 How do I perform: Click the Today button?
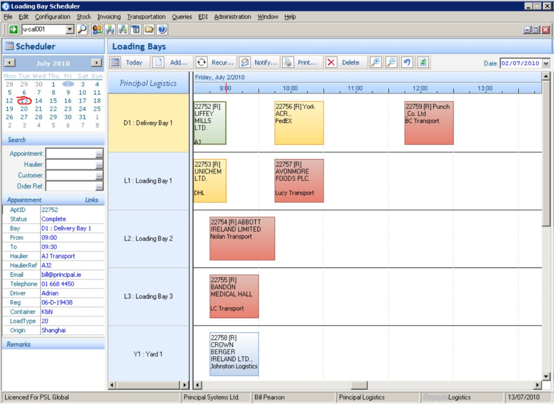(x=133, y=62)
